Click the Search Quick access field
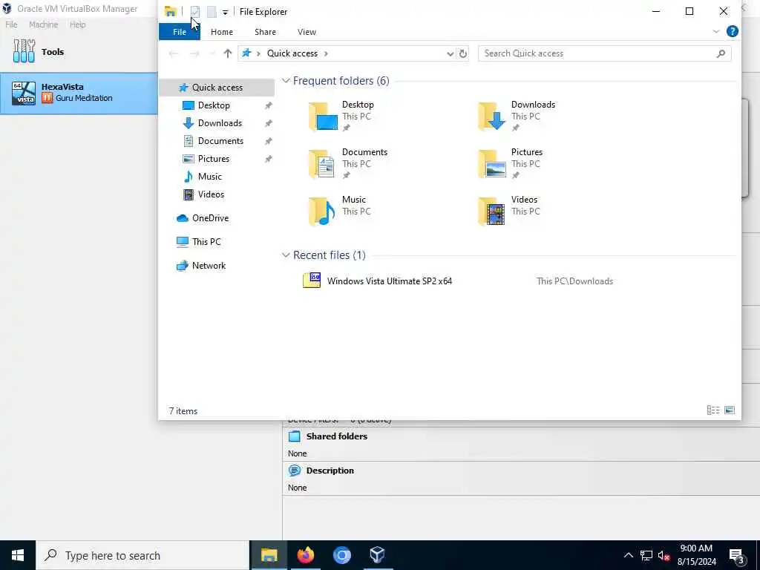Viewport: 760px width, 570px height. point(604,53)
